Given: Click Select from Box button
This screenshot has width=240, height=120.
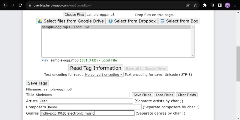Looking at the screenshot, I should tap(179, 21).
